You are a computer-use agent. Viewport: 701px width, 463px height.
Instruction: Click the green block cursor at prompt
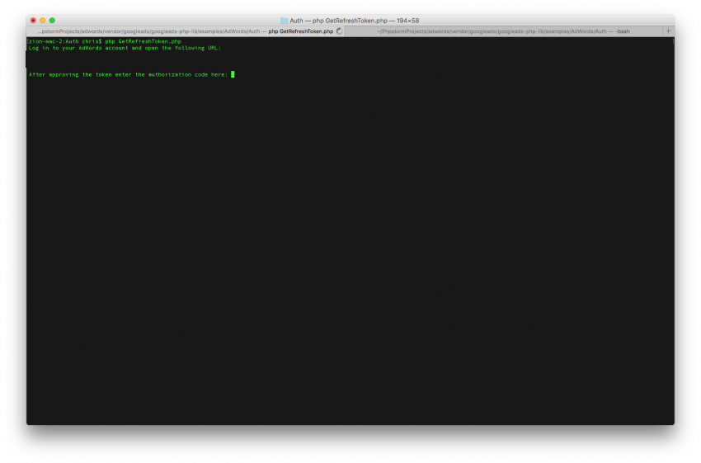(x=233, y=74)
